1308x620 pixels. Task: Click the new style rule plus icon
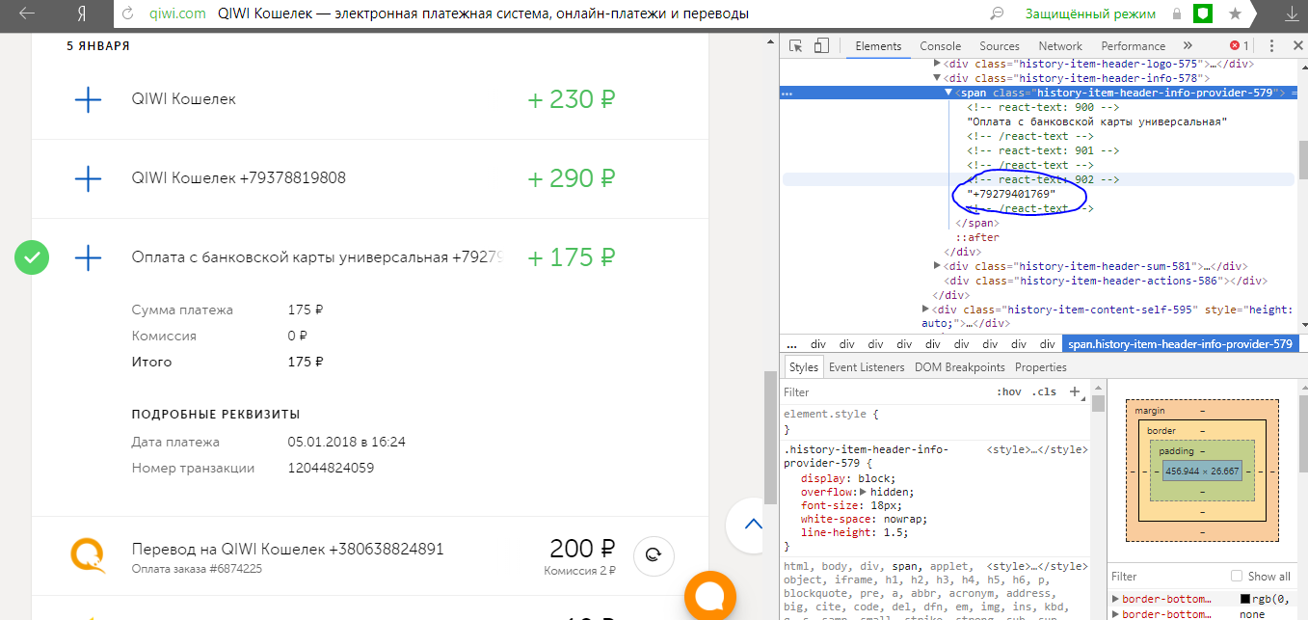(x=1075, y=391)
